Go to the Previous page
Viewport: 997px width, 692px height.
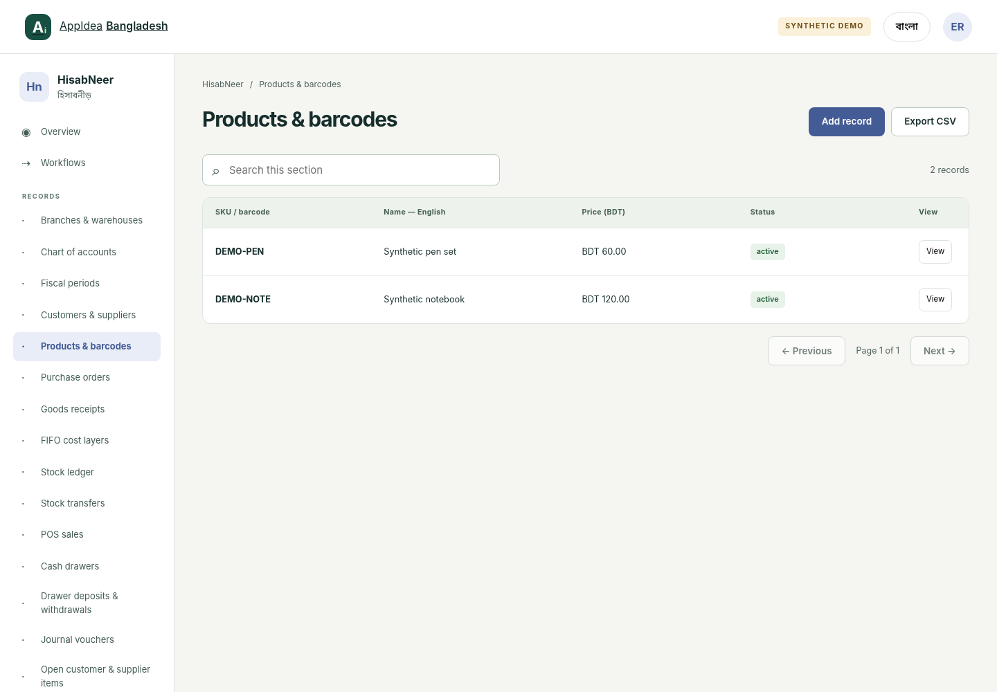pos(807,351)
